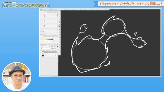
Task: Select the Type (T) tool
Action: (x=59, y=39)
